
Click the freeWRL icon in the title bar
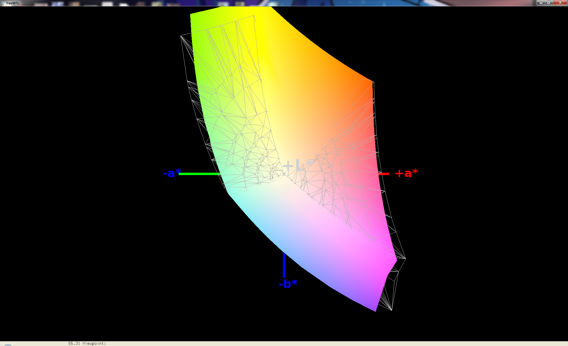tap(2, 3)
